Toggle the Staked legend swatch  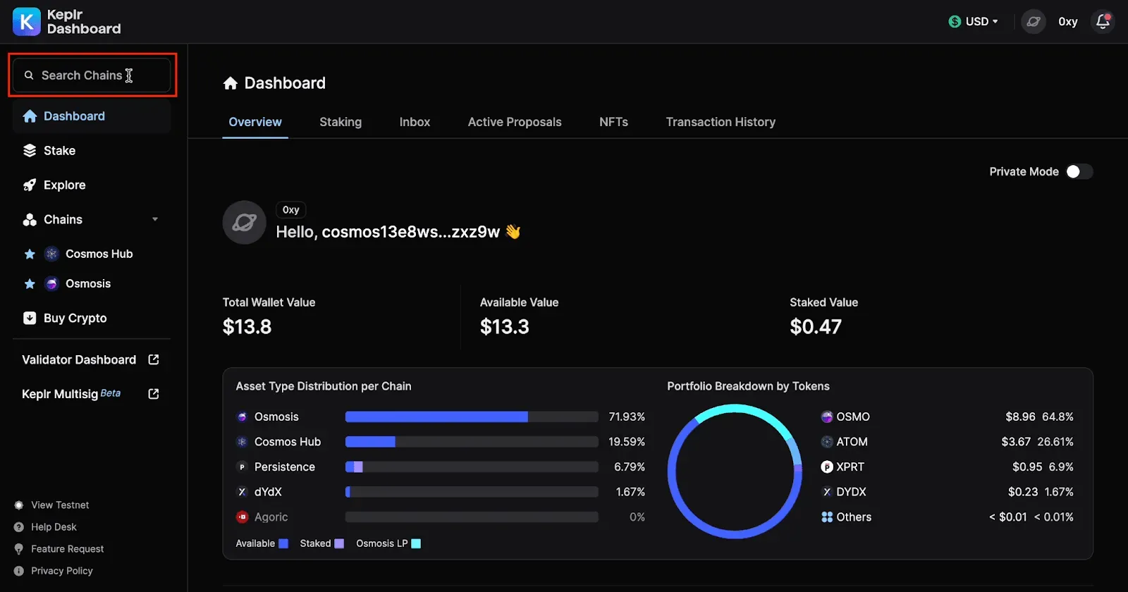click(339, 543)
